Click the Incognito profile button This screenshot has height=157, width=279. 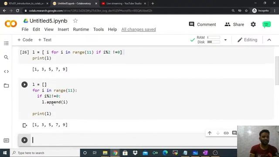point(261,10)
